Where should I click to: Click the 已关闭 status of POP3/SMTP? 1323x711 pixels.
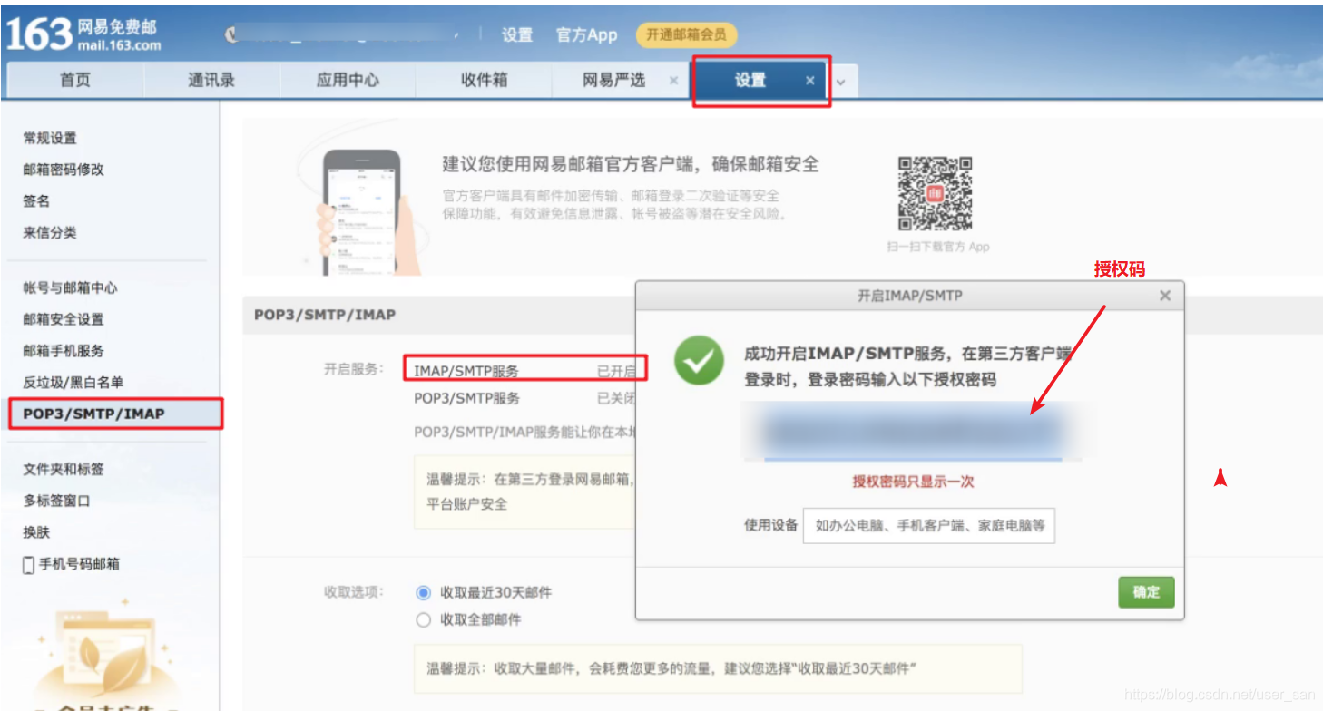[616, 398]
